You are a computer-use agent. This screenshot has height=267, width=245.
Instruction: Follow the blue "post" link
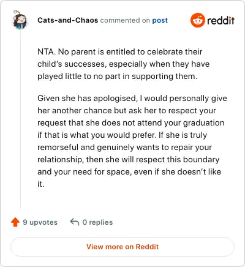(160, 20)
